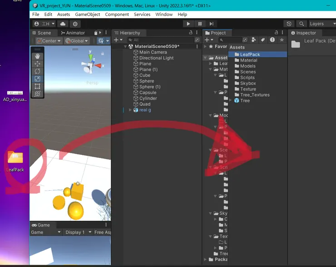Select the Rotate tool in Scene toolbar
Viewport: 336px width, 267px height.
(x=37, y=71)
